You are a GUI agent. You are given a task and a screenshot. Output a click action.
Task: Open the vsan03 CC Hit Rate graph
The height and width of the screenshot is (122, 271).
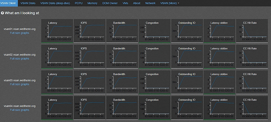(252, 82)
